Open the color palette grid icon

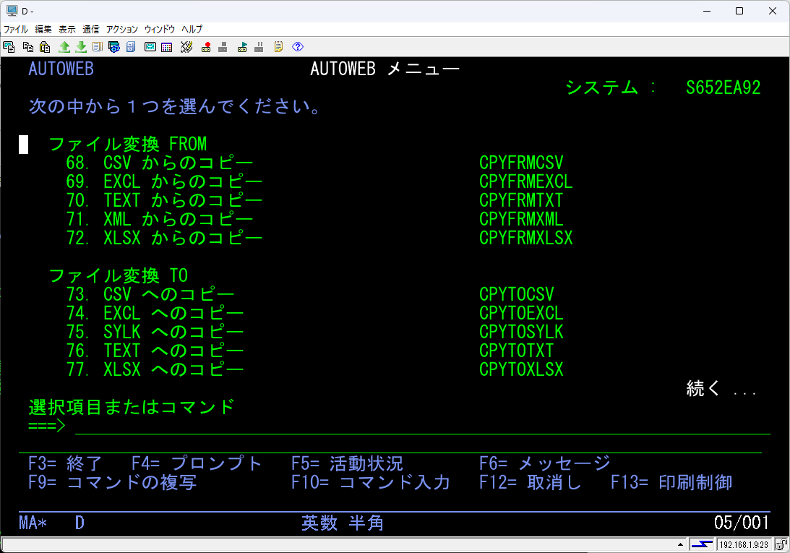point(167,47)
